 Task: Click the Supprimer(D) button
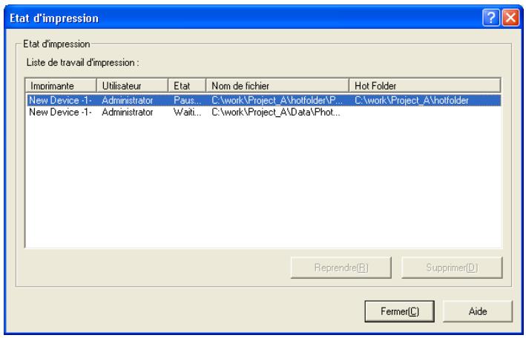point(452,268)
